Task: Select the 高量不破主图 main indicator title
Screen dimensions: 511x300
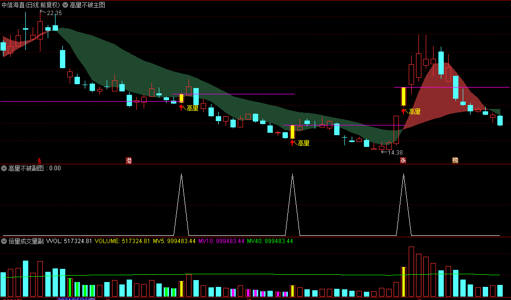Action: click(87, 5)
